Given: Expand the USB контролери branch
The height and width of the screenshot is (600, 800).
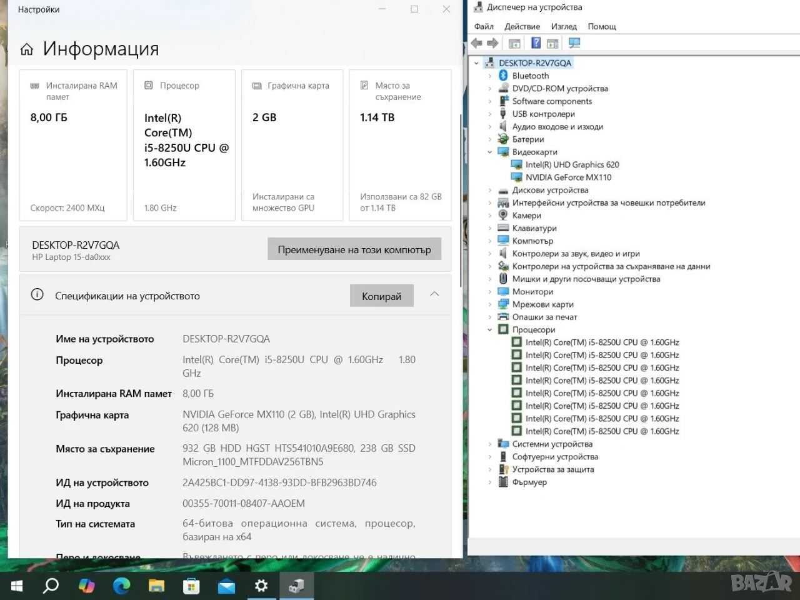Looking at the screenshot, I should (x=489, y=114).
